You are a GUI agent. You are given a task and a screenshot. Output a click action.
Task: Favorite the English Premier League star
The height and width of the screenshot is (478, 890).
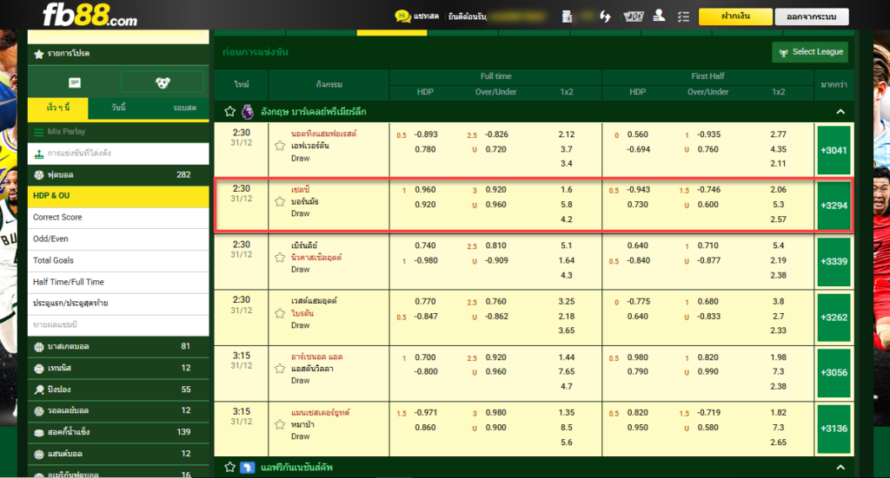point(229,112)
